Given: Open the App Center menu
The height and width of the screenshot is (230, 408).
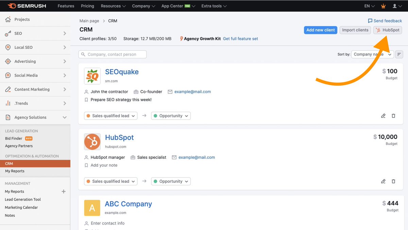Looking at the screenshot, I should click(x=178, y=6).
